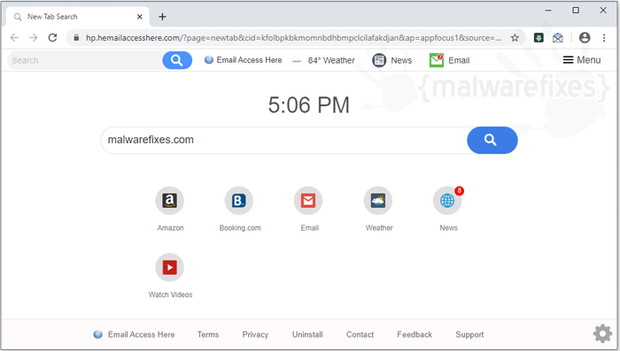The image size is (620, 351).
Task: Open the Weather shortcut icon
Action: [378, 201]
